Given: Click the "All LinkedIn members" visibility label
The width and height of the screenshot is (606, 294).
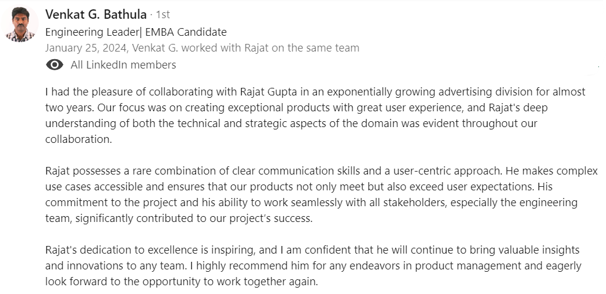Looking at the screenshot, I should [x=123, y=64].
